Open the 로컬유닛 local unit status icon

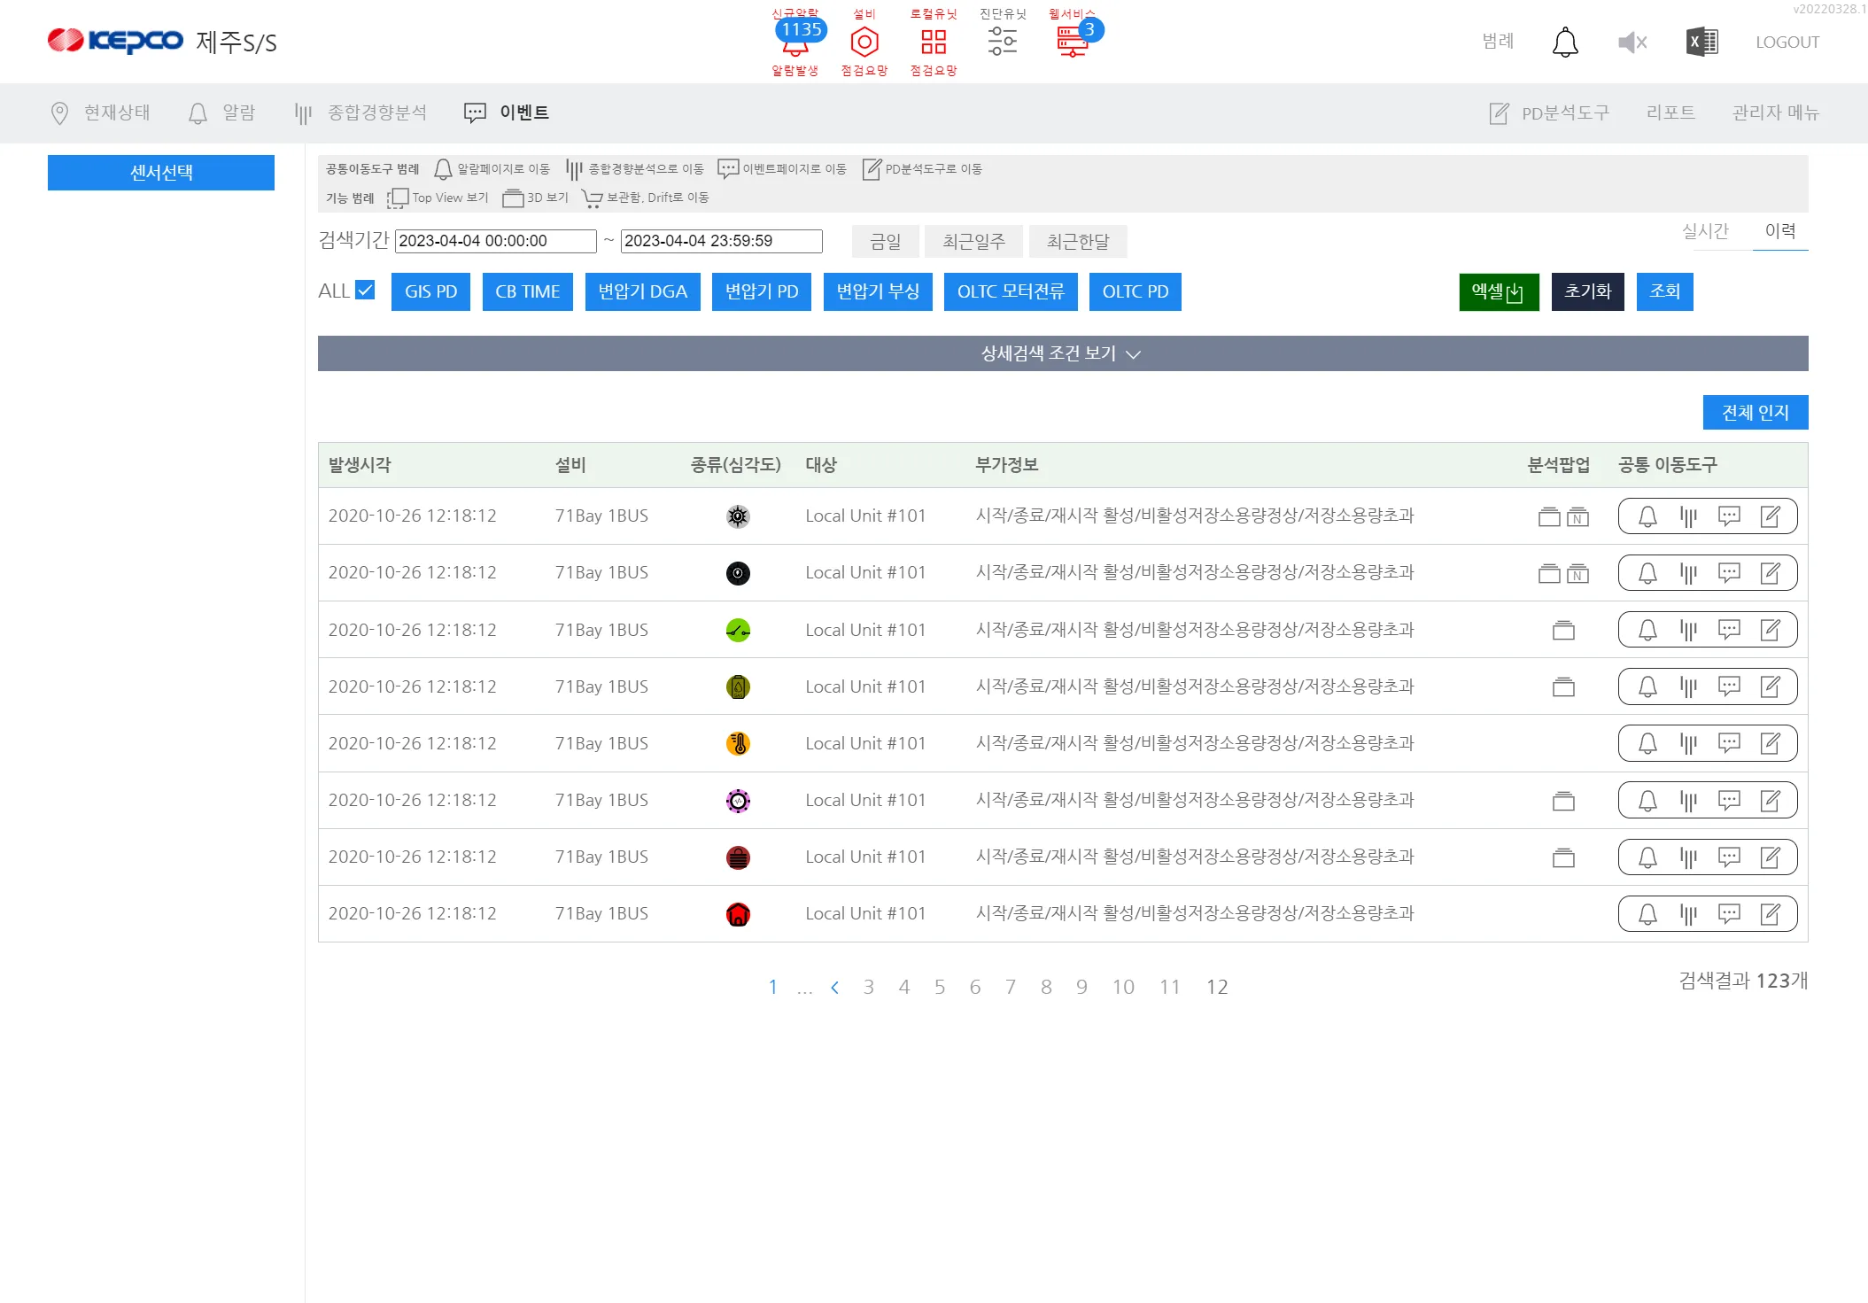click(934, 42)
